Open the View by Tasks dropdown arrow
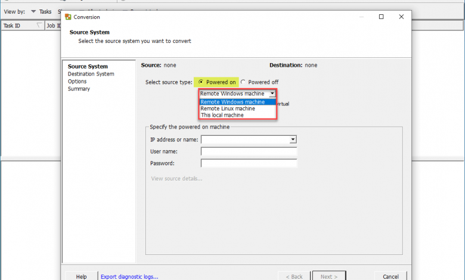Viewport: 465px width, 280px height. tap(33, 11)
